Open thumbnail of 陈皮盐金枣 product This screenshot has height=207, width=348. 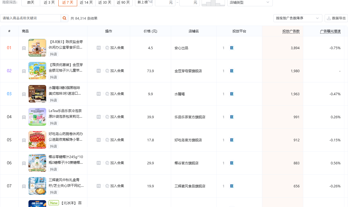(37, 48)
